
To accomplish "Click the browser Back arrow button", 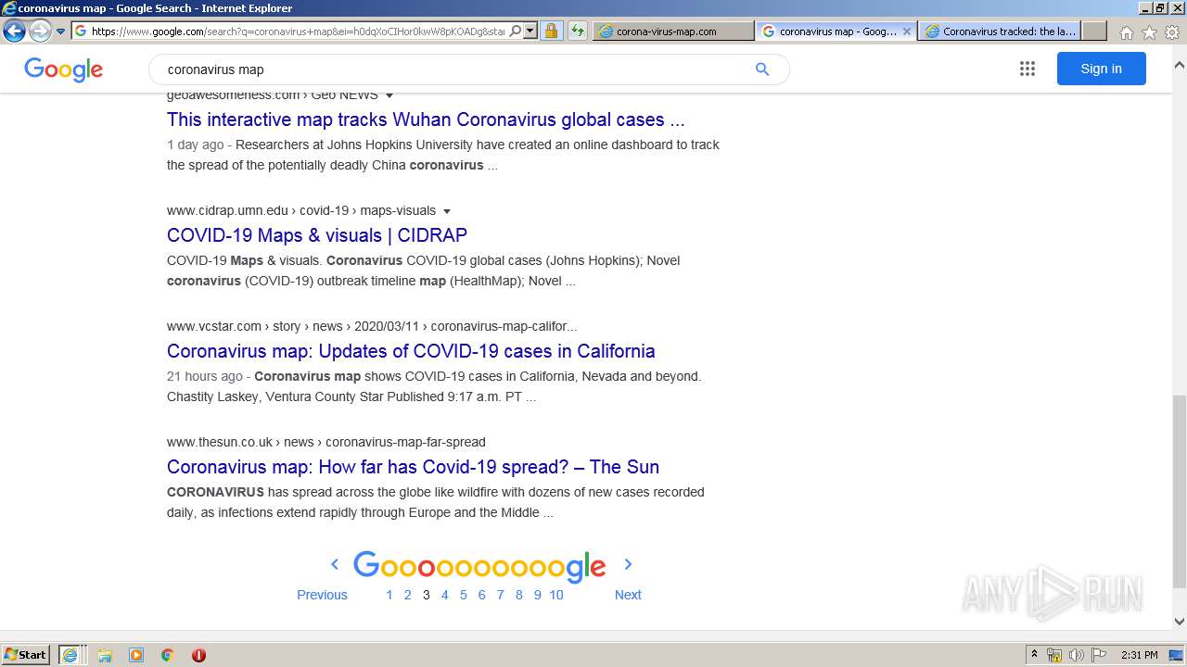I will click(x=14, y=31).
